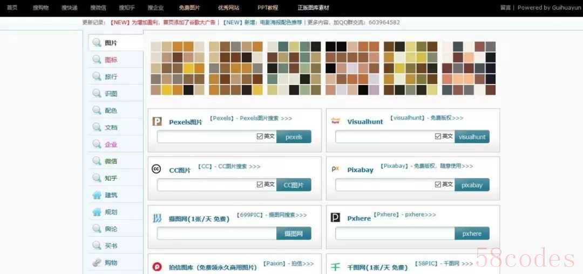This screenshot has width=583, height=274.
Task: Click the Visualhunt logo icon
Action: pyautogui.click(x=335, y=121)
